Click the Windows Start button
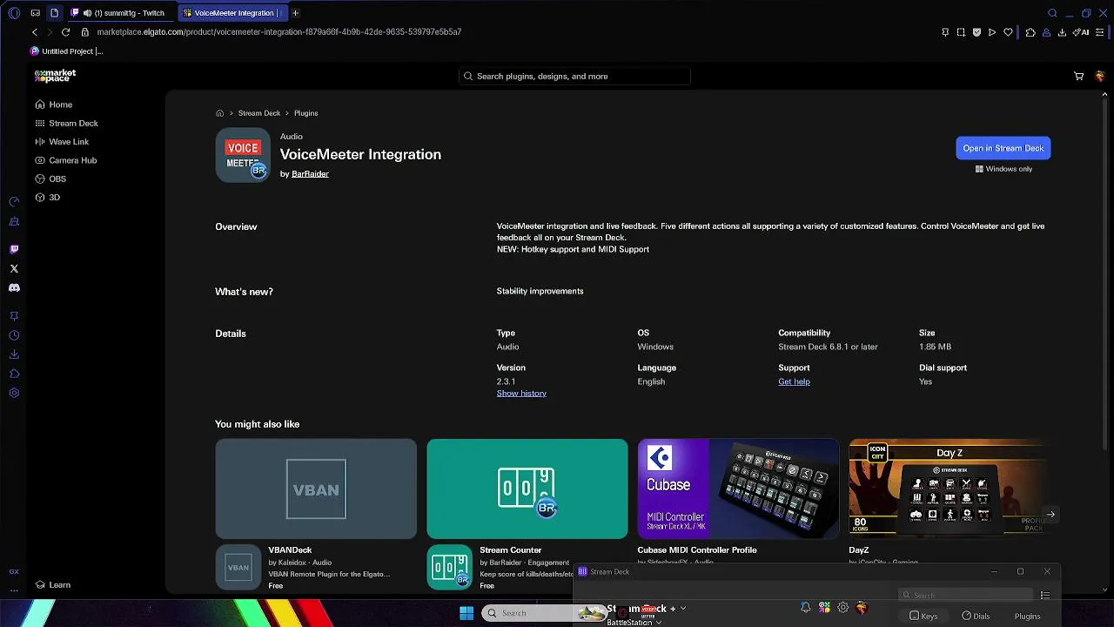1114x627 pixels. click(x=466, y=613)
